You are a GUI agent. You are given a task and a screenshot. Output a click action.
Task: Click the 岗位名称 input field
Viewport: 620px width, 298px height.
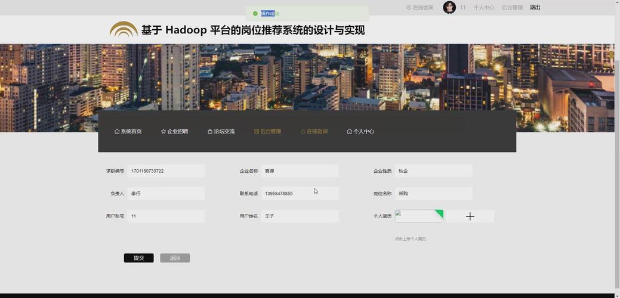433,194
